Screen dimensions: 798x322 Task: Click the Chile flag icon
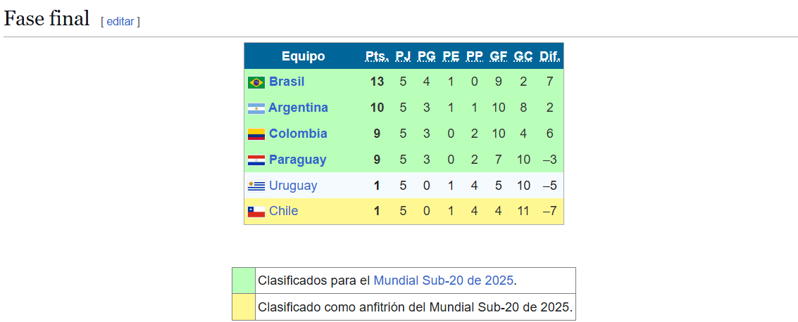256,212
